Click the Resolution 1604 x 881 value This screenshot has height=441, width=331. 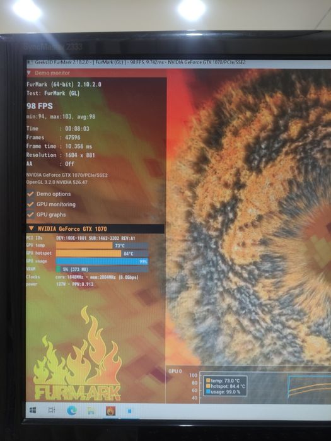[80, 155]
